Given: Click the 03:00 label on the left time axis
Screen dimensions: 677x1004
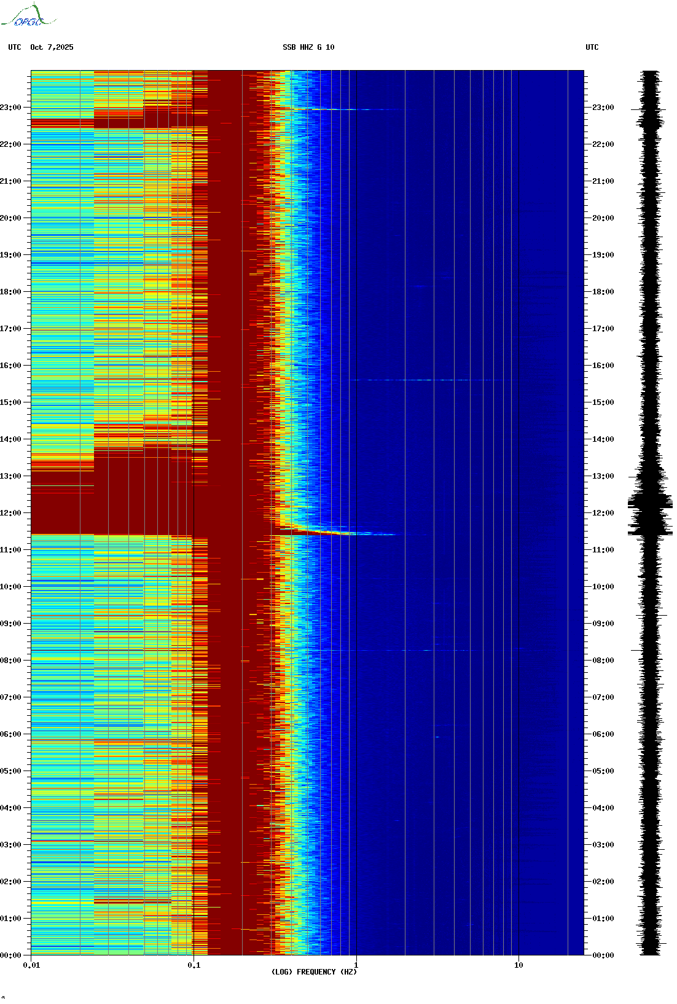Looking at the screenshot, I should pyautogui.click(x=10, y=845).
